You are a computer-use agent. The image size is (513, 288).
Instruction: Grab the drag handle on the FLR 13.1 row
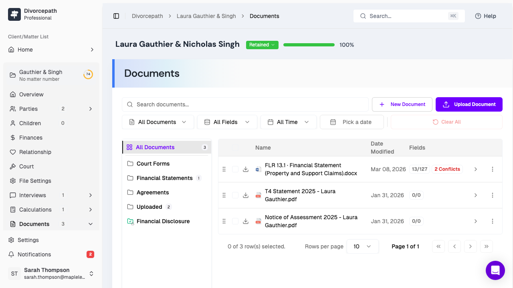point(224,169)
